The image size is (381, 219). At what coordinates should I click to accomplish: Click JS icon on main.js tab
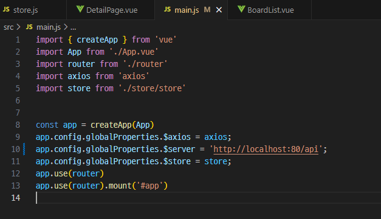point(168,10)
